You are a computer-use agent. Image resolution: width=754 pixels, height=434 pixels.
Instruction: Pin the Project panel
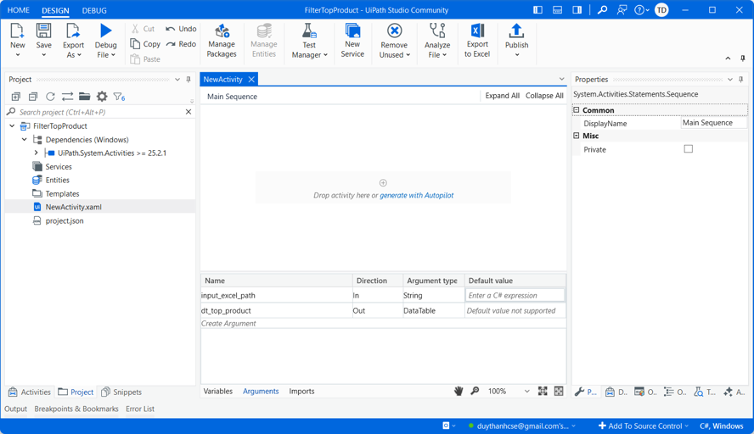(188, 79)
